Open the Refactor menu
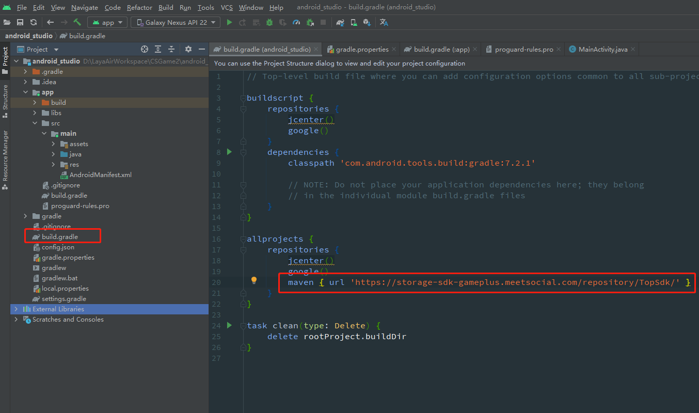 pyautogui.click(x=139, y=7)
